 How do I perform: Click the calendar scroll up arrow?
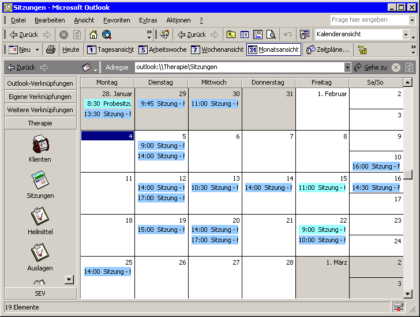[x=408, y=82]
